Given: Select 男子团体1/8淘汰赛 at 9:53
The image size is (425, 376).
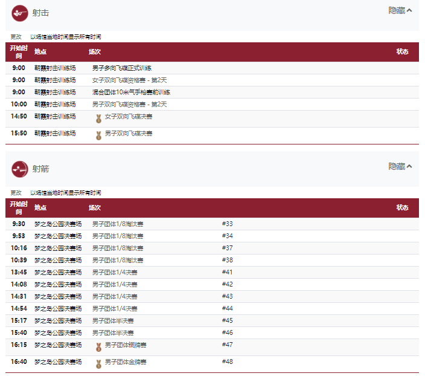Looking at the screenshot, I should click(118, 236).
